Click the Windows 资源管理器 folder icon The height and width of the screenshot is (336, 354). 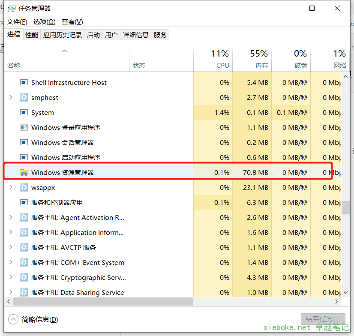tap(24, 173)
